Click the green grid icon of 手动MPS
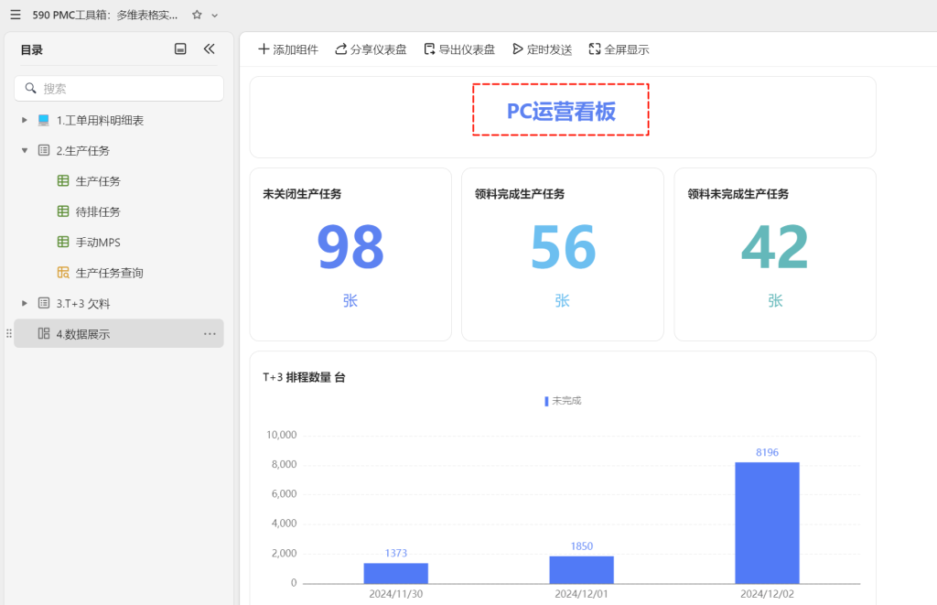Viewport: 937px width, 605px height. [63, 242]
